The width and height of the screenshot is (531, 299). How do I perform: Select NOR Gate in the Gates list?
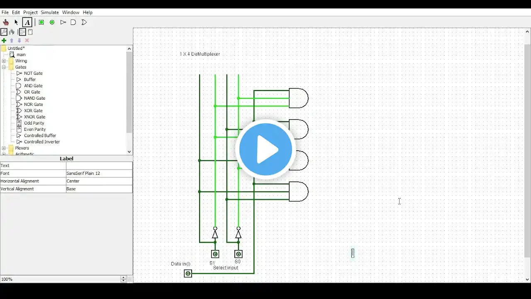[33, 104]
